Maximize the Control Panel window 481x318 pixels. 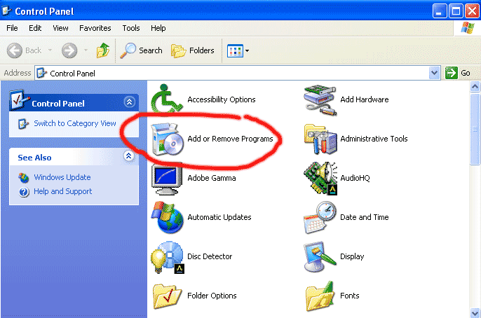[x=456, y=11]
